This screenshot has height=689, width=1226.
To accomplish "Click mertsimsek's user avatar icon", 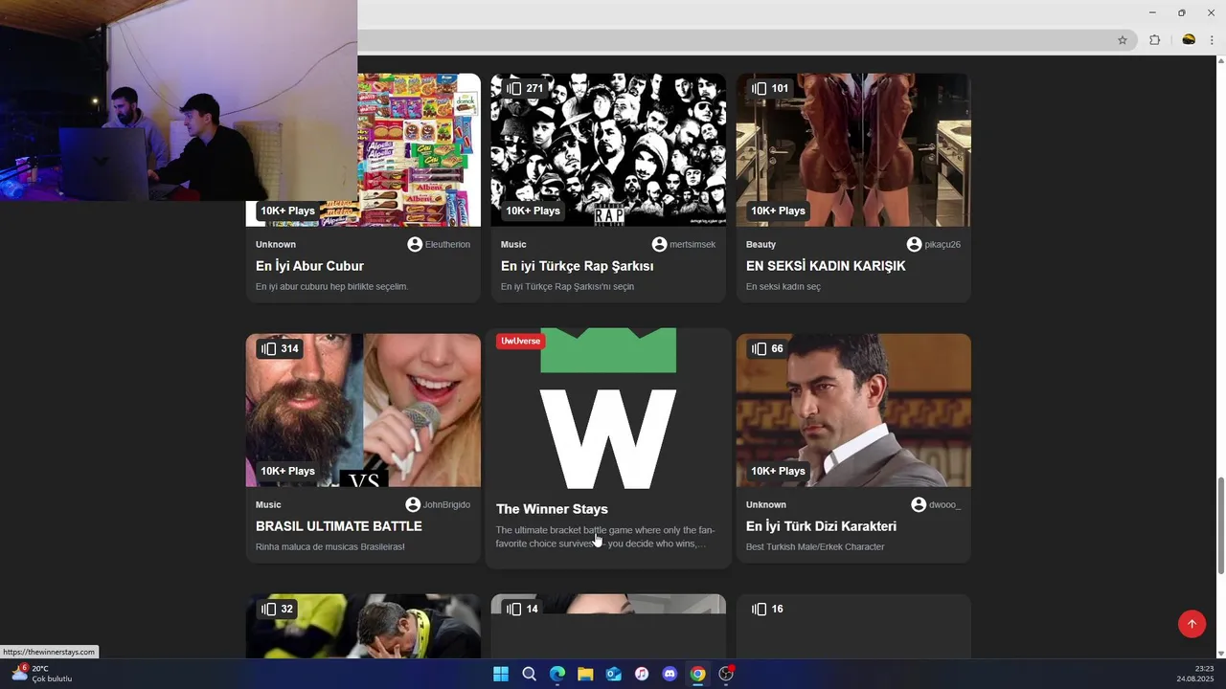I will (x=659, y=244).
